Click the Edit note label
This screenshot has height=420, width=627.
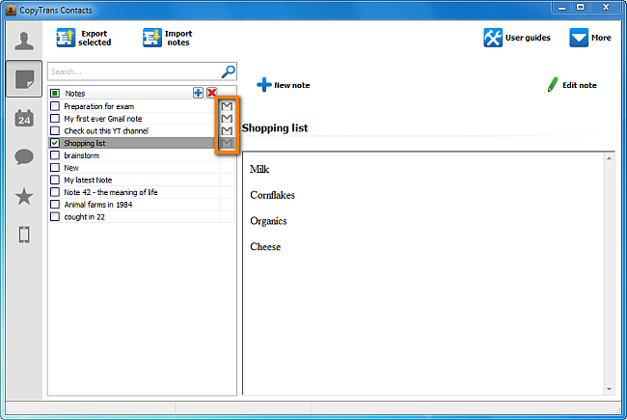click(x=580, y=85)
